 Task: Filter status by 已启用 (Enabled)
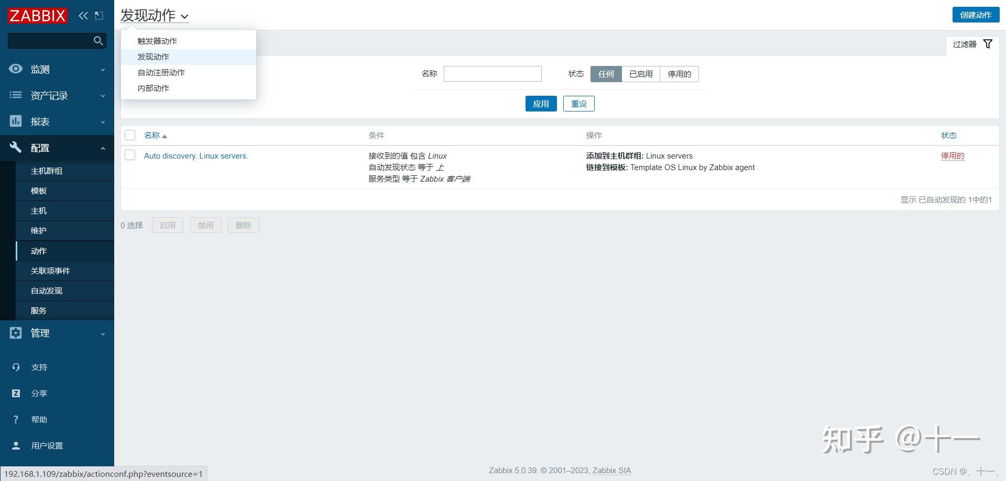[x=641, y=74]
